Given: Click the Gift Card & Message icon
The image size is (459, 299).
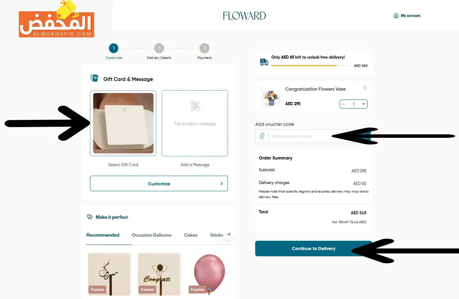Looking at the screenshot, I should click(94, 78).
